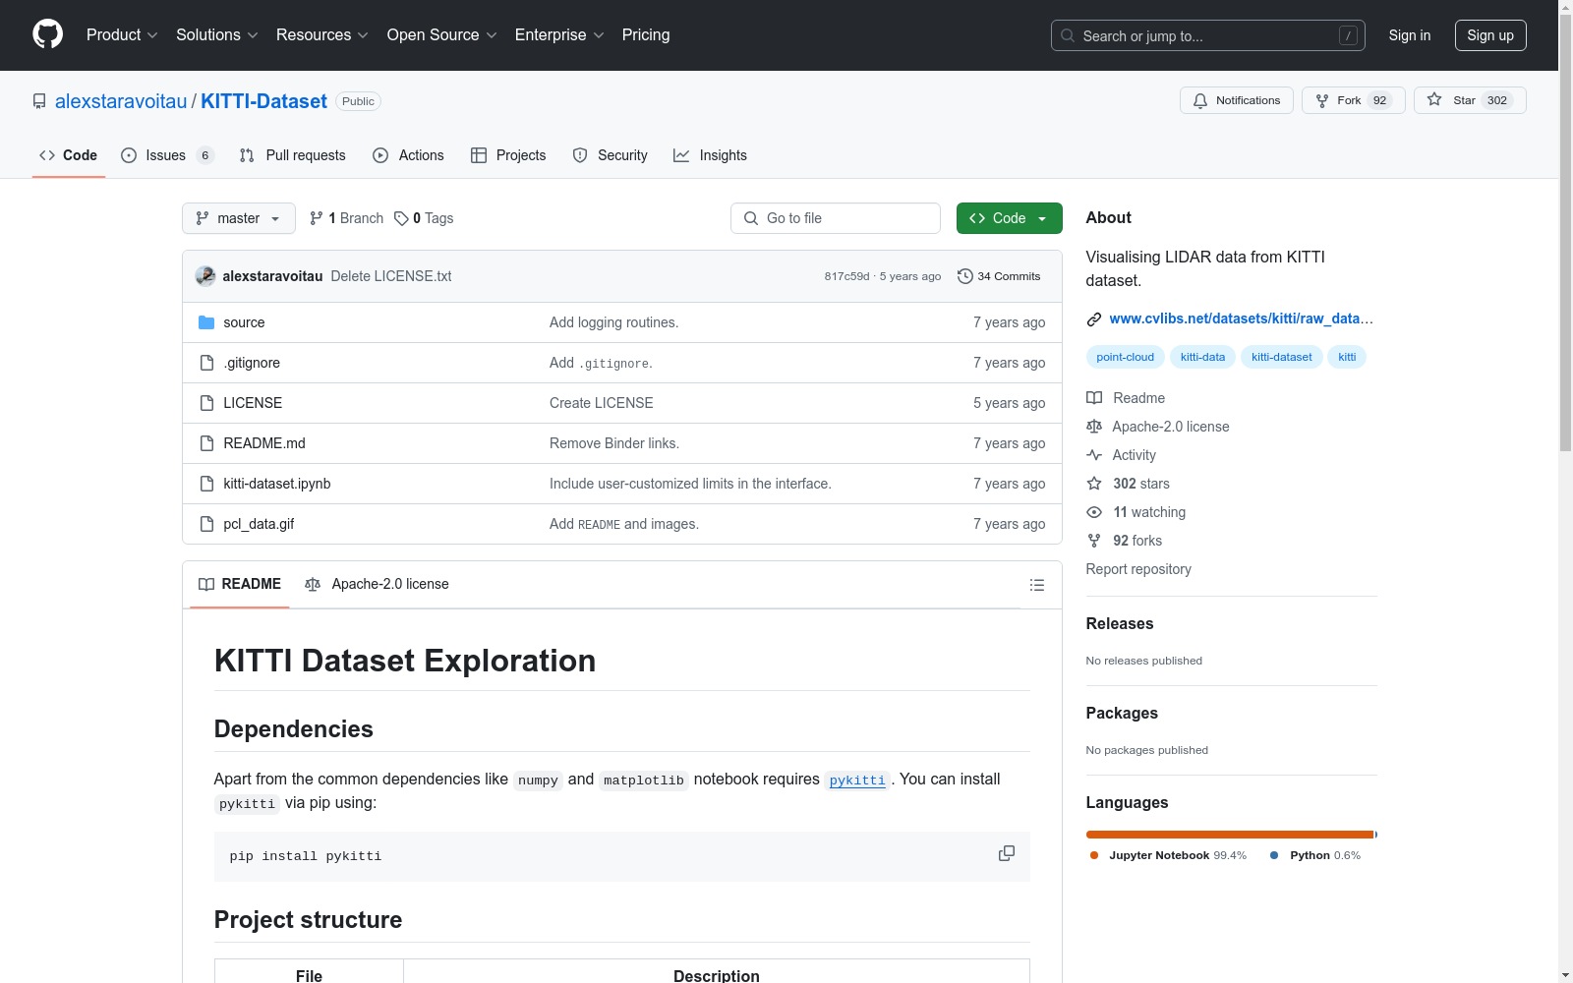The height and width of the screenshot is (983, 1573).
Task: Select the Apache-2.0 license tab in README panel
Action: click(378, 584)
